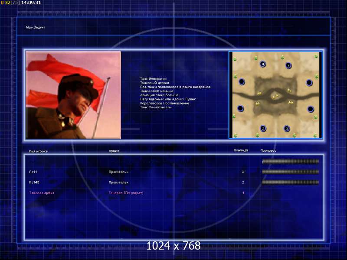Select start position 4 on the minimap
Viewport: 347px width, 260px height.
(x=263, y=64)
